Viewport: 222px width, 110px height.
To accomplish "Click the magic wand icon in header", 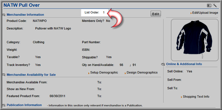I will pyautogui.click(x=215, y=5).
